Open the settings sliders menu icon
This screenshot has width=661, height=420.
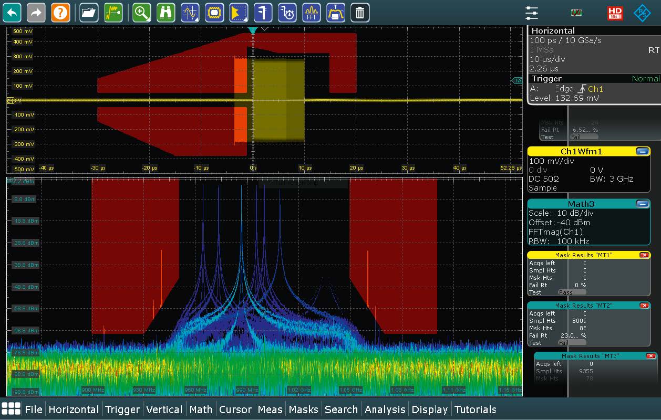532,13
